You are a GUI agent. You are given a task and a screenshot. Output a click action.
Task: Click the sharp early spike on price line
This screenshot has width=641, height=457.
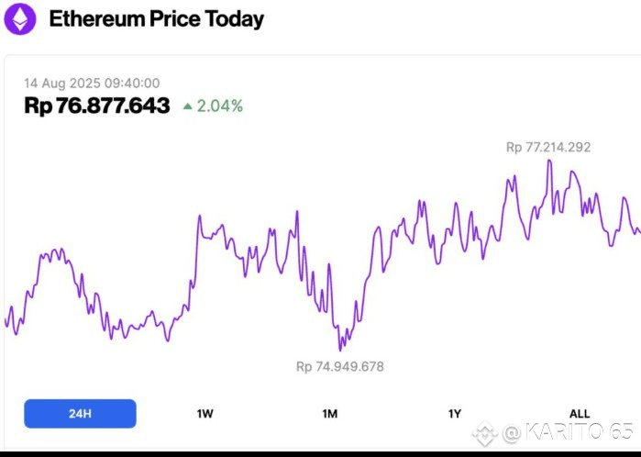(x=200, y=216)
